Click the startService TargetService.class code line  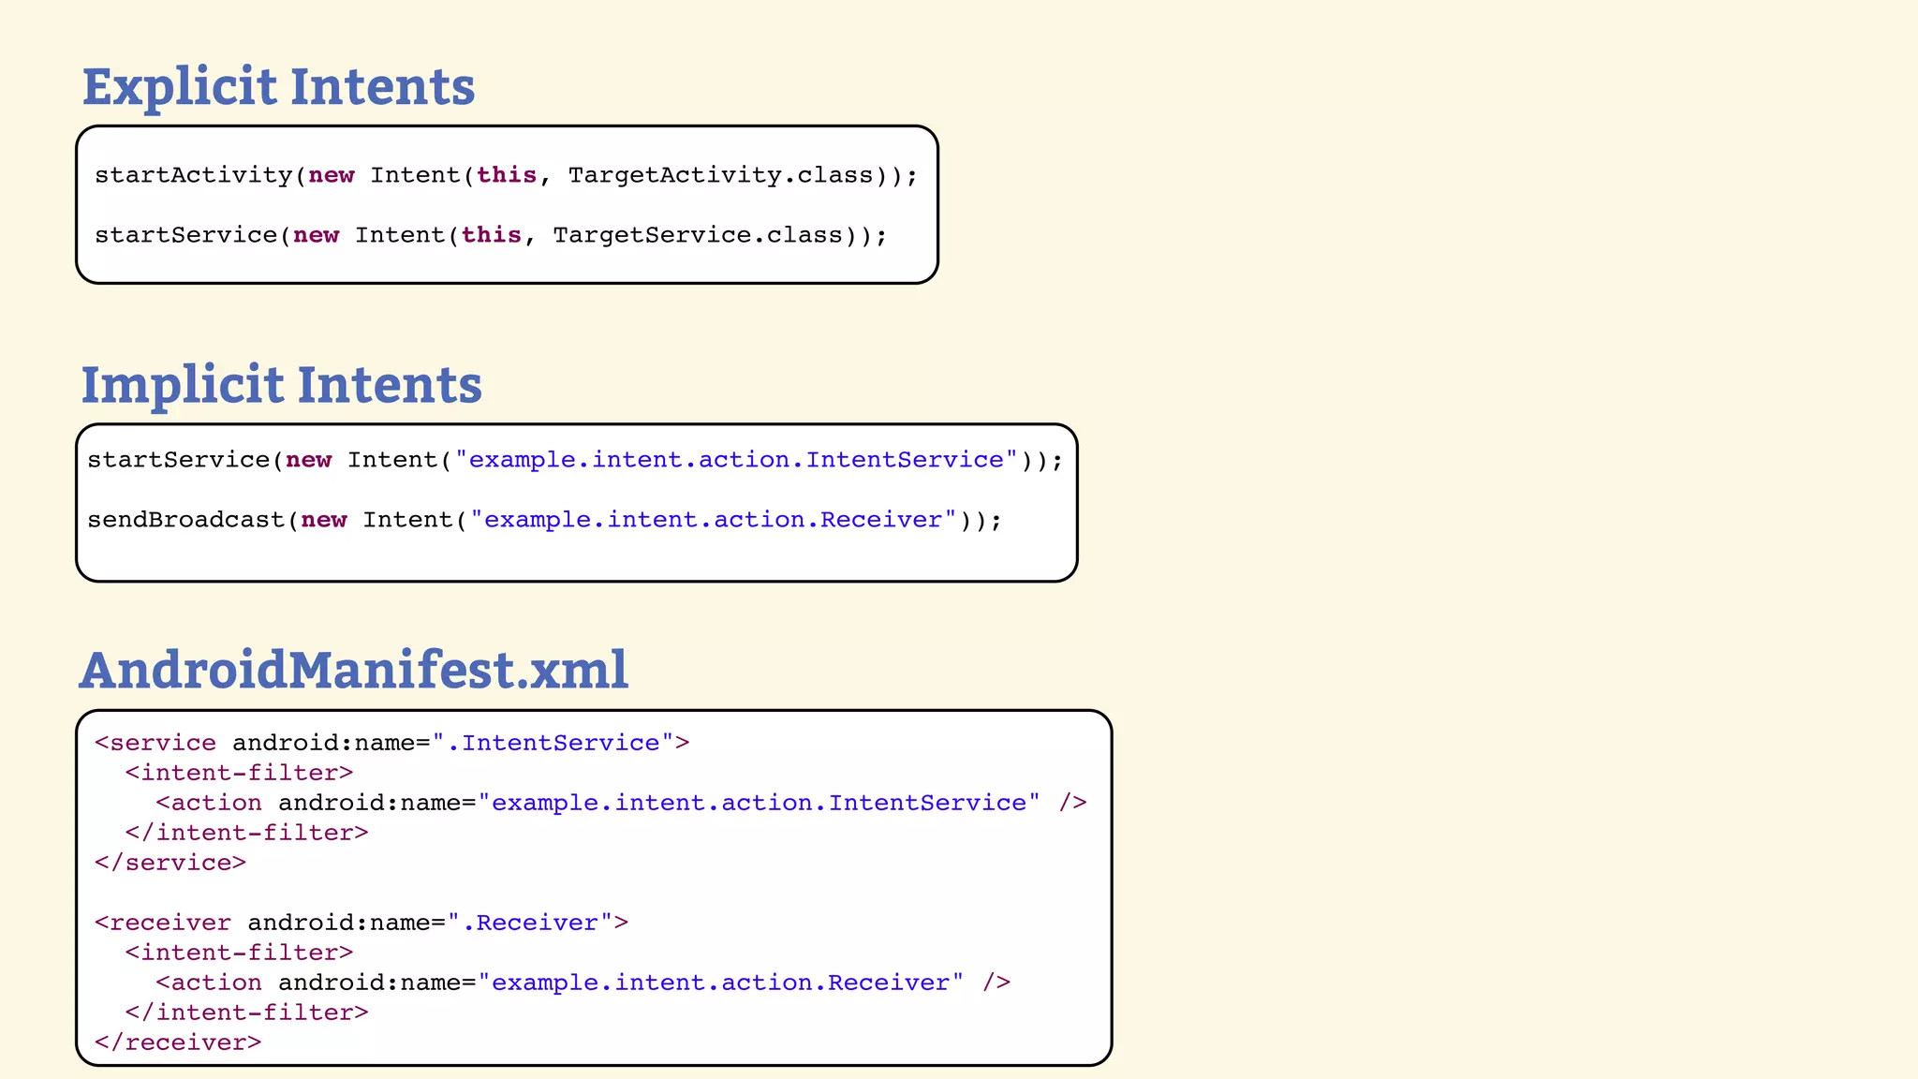coord(491,235)
